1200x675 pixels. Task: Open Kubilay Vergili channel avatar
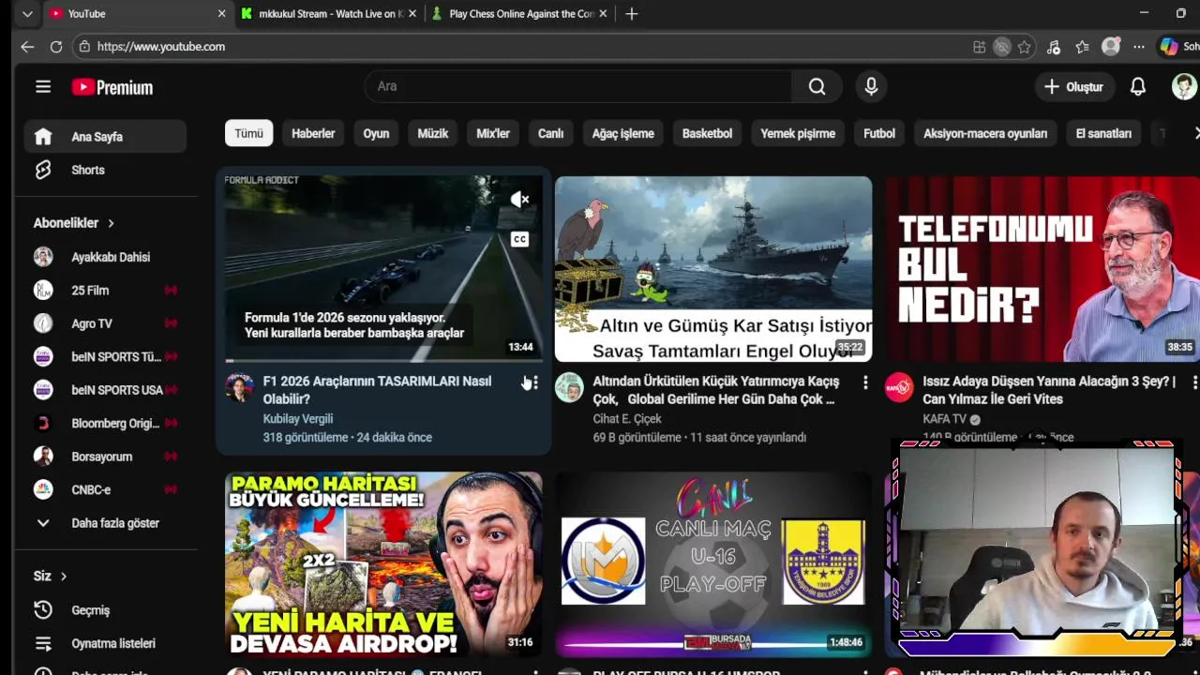pyautogui.click(x=239, y=387)
